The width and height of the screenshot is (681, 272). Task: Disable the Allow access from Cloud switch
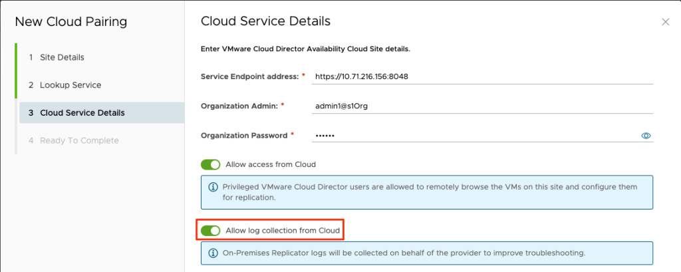pos(210,164)
